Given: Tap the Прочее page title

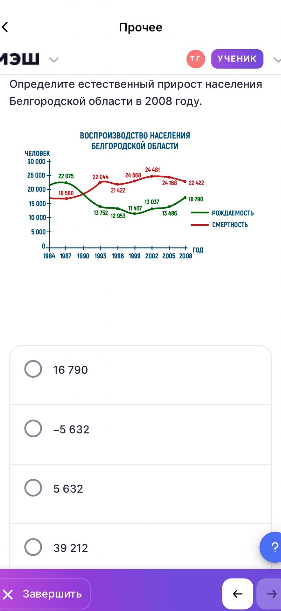Looking at the screenshot, I should click(x=141, y=27).
